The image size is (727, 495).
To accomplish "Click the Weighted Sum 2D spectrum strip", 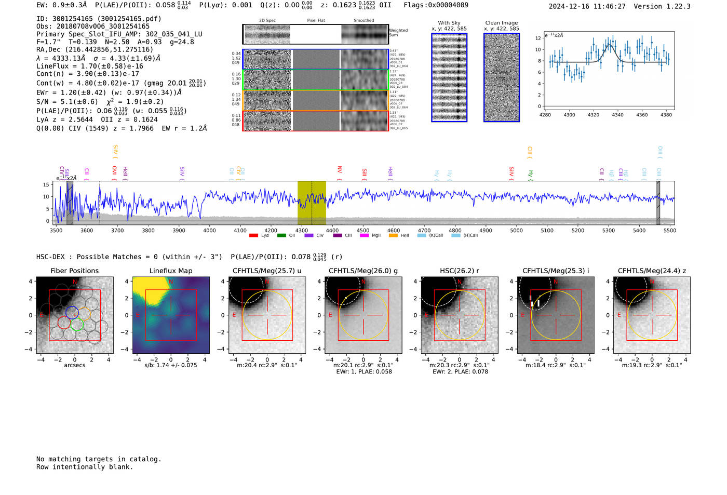I will point(316,34).
